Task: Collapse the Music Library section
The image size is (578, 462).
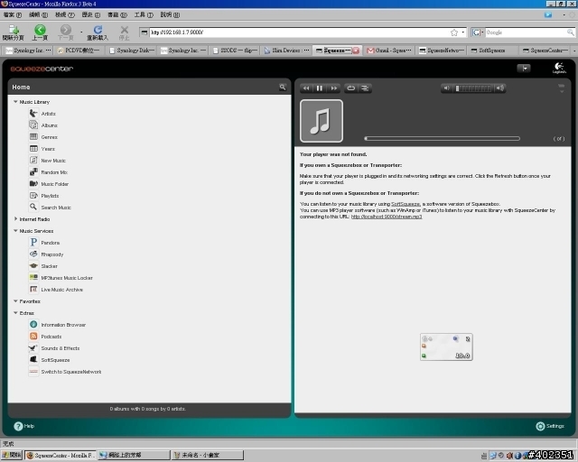Action: coord(15,101)
